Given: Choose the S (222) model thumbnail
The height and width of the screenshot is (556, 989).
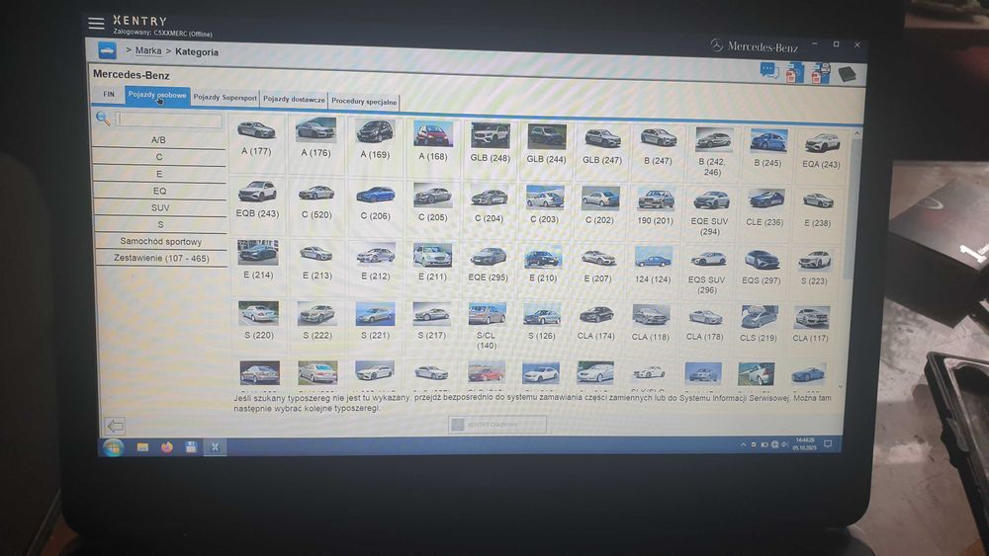Looking at the screenshot, I should point(317,314).
